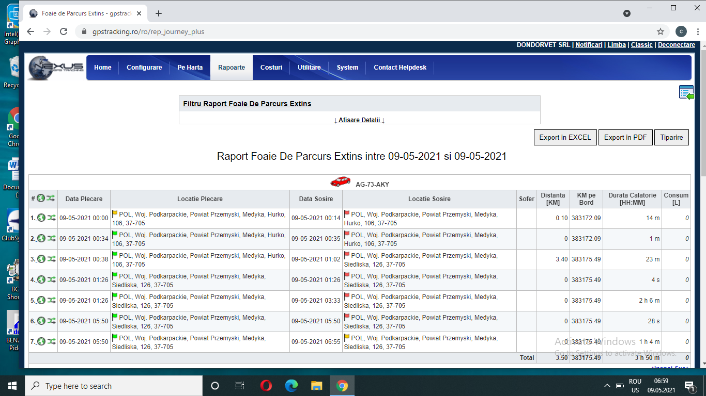The width and height of the screenshot is (706, 396).
Task: Open the Costuri menu
Action: point(271,68)
